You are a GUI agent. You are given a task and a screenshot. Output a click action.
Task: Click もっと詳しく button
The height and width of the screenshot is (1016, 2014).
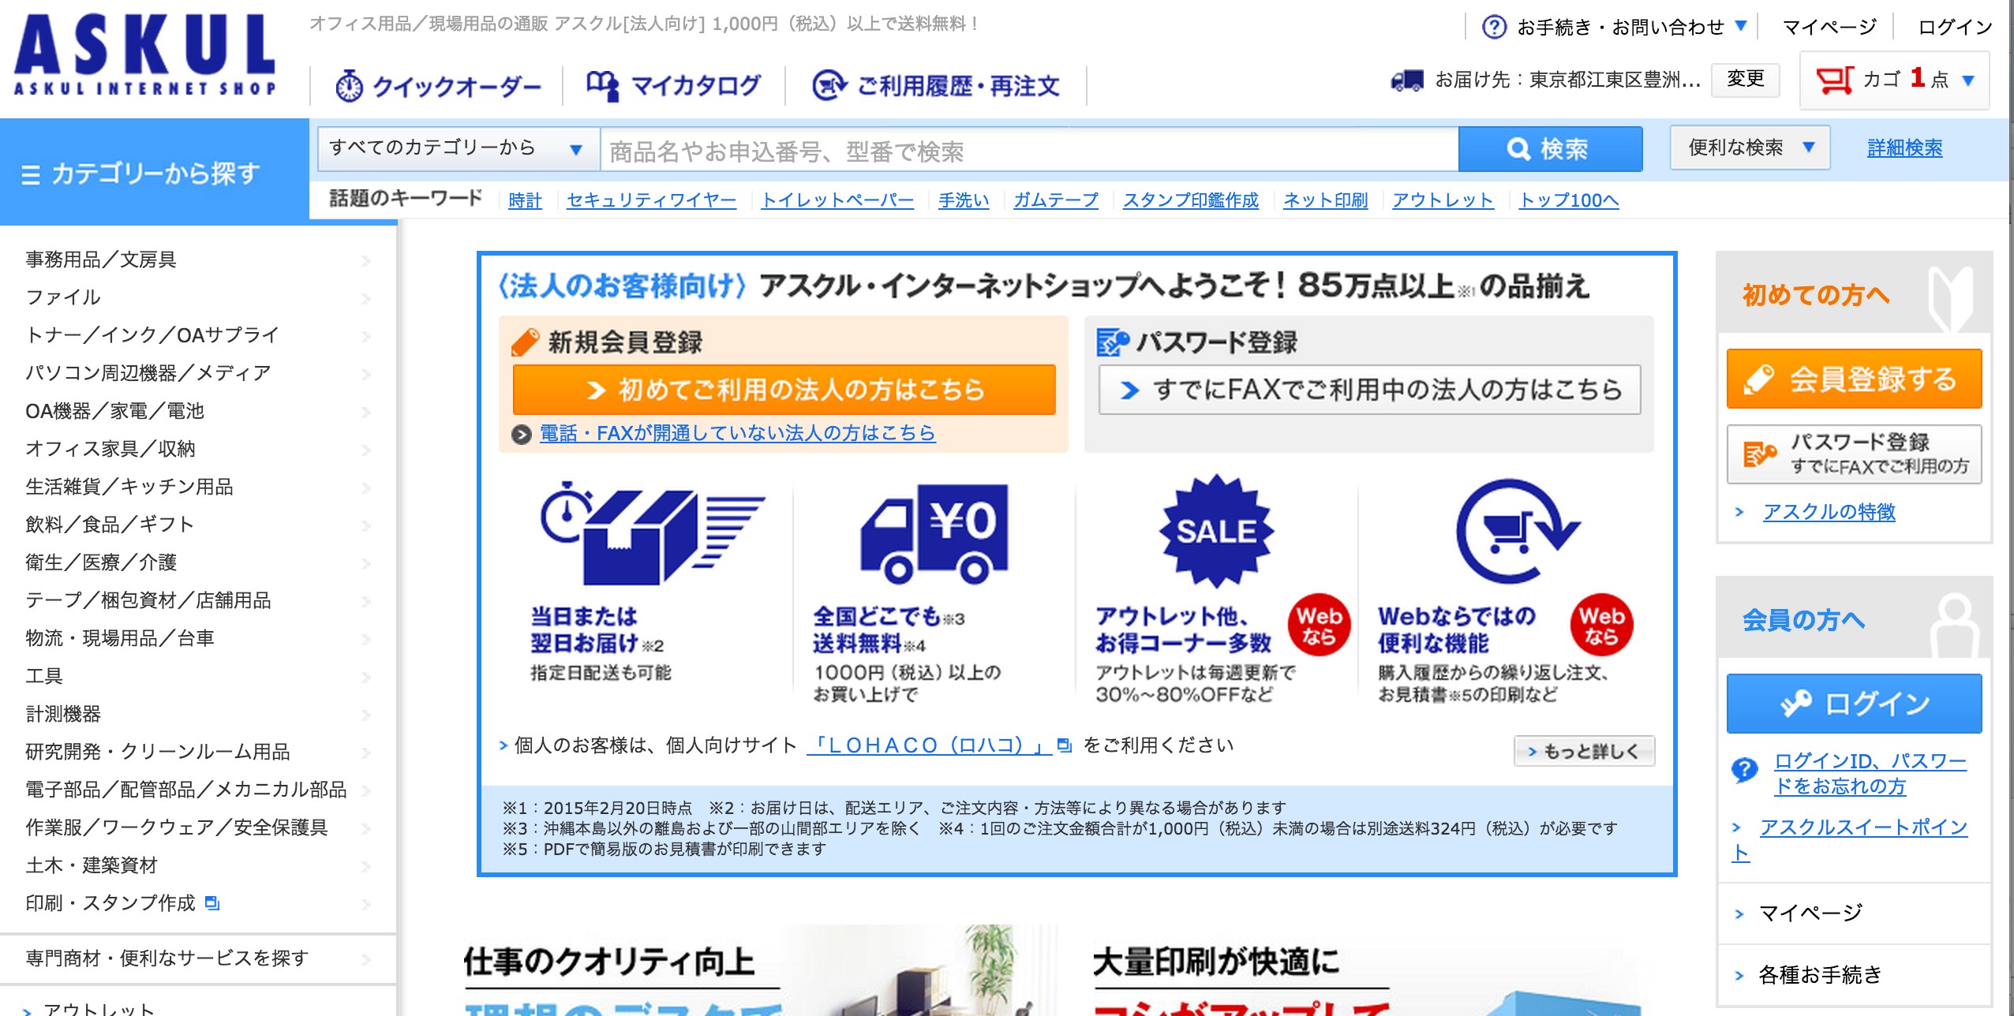click(1584, 751)
